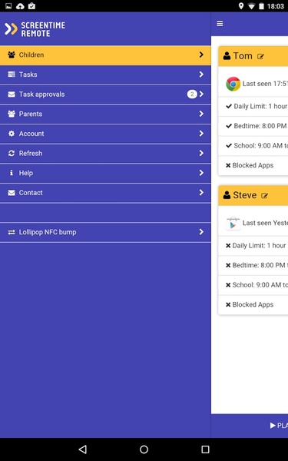Screen dimensions: 288x461
Task: Click the Task approvals envelope icon
Action: coord(12,95)
